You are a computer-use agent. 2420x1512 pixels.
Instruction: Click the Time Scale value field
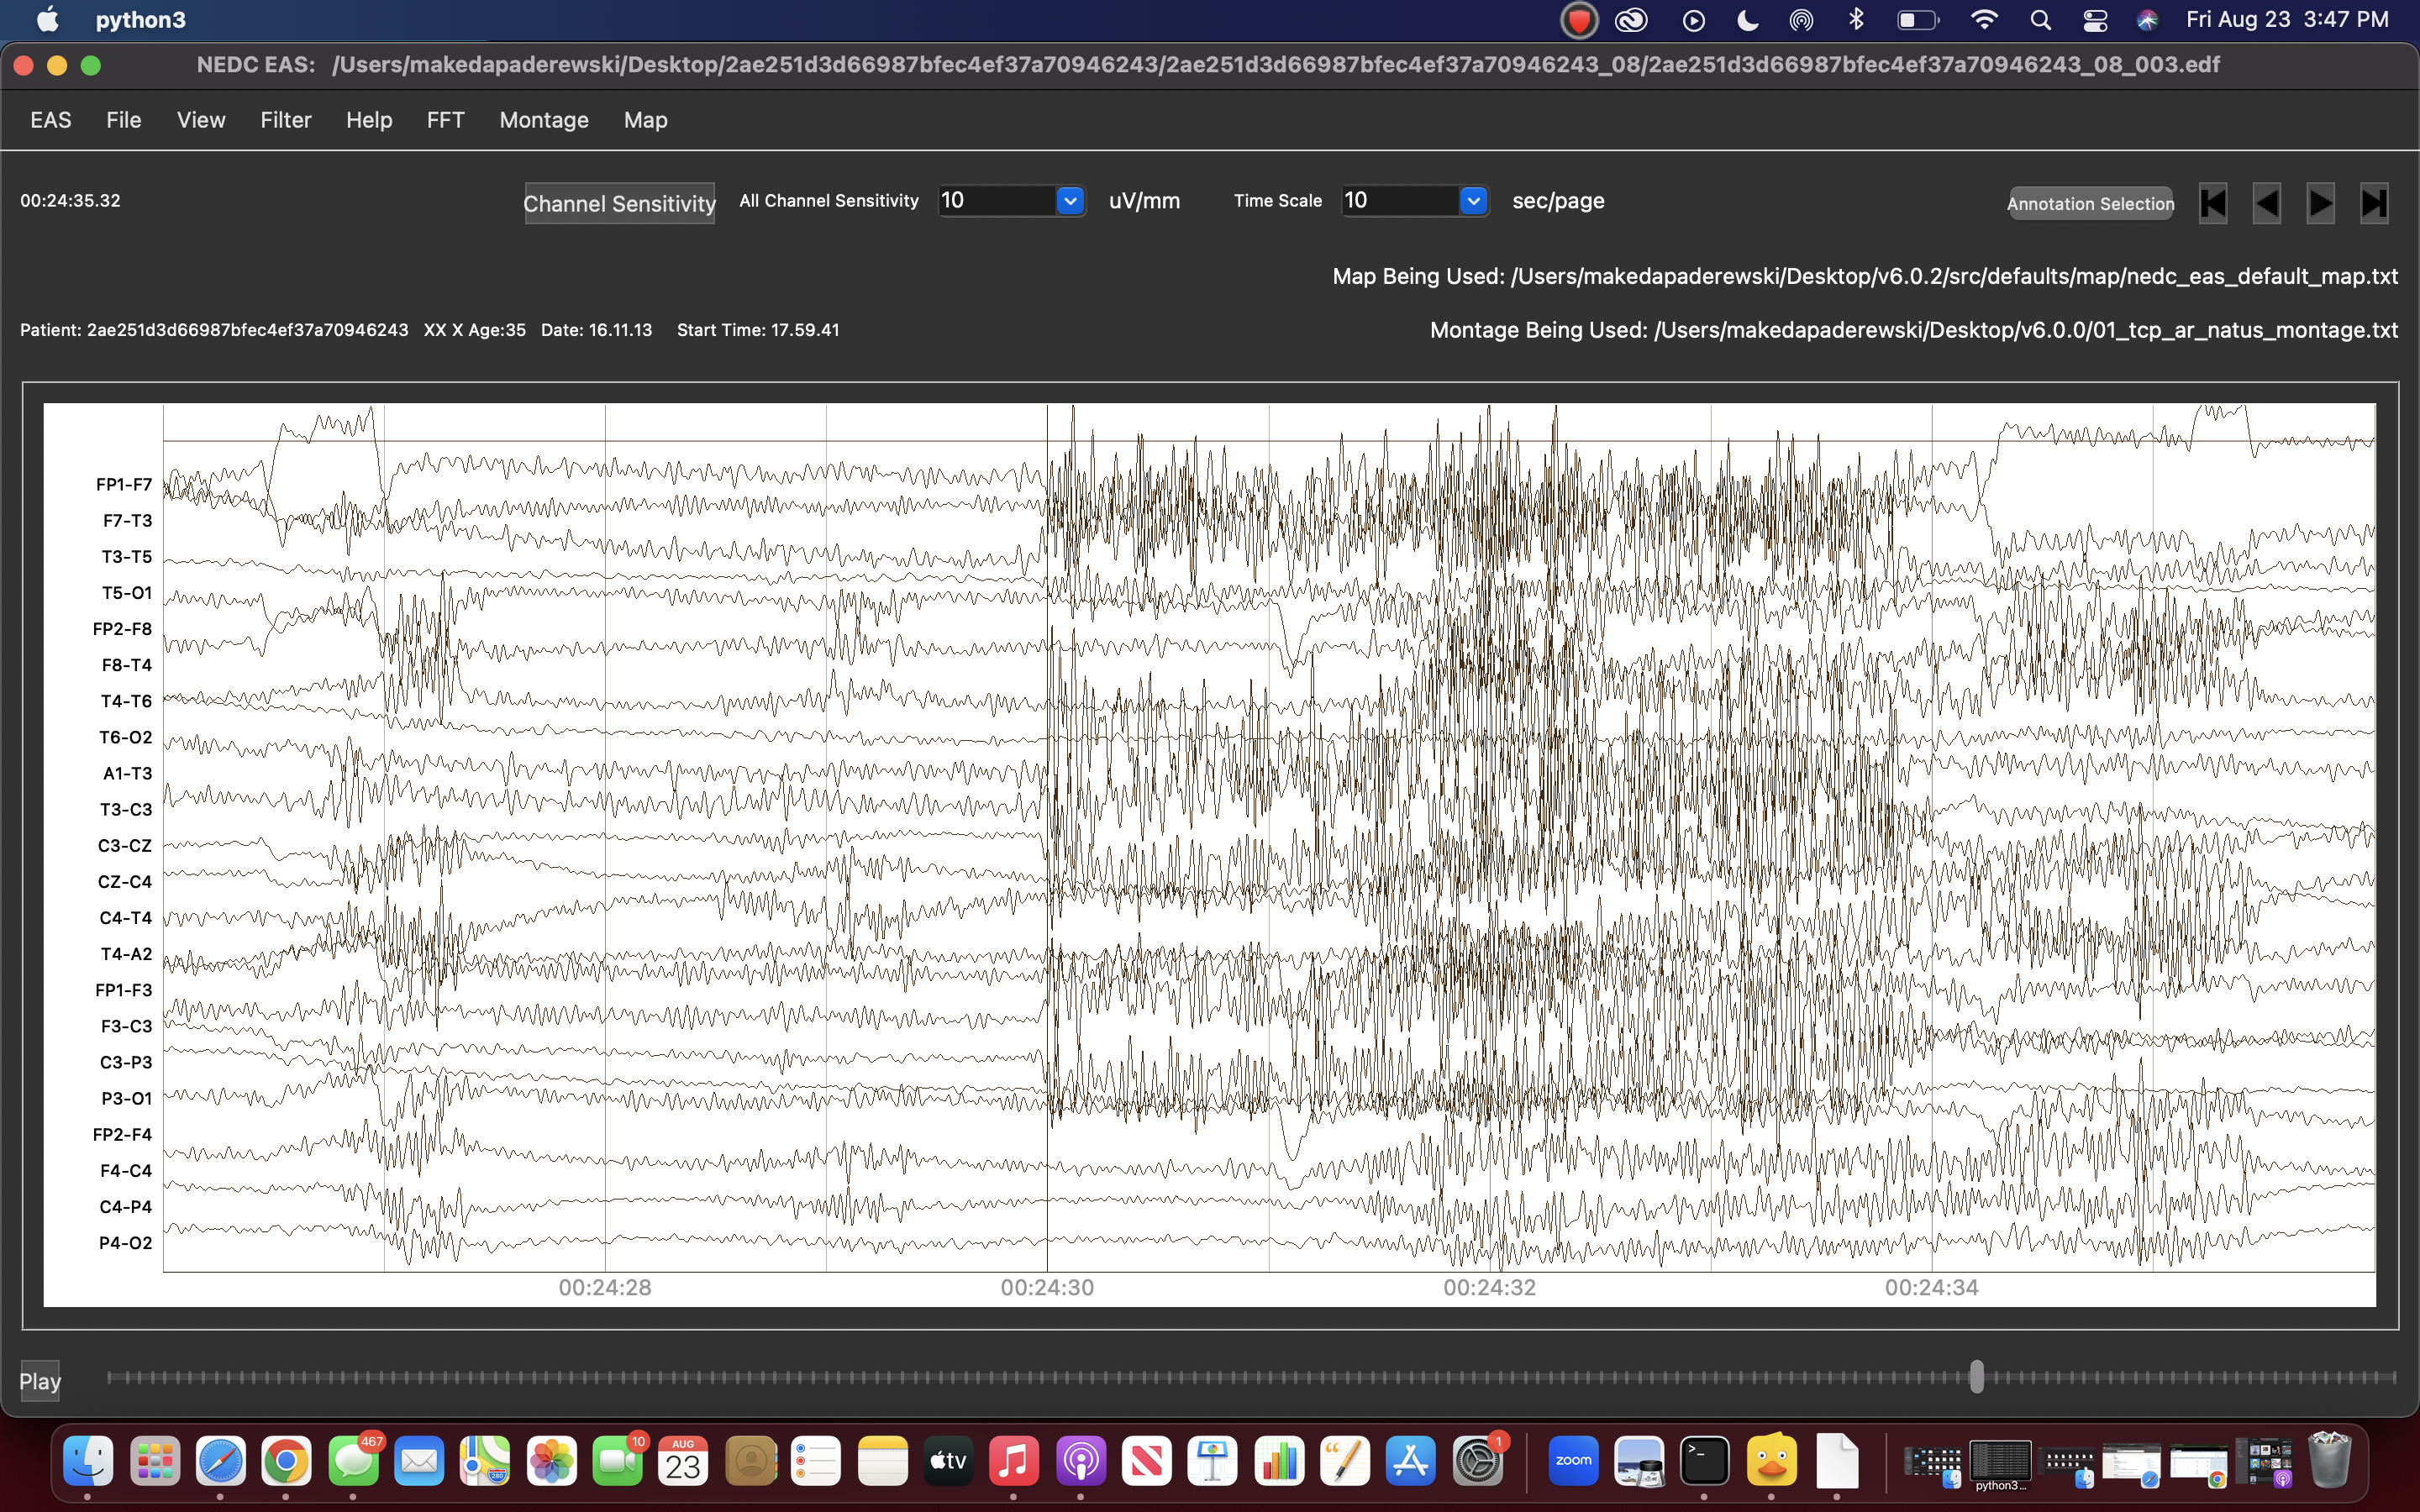coord(1400,201)
